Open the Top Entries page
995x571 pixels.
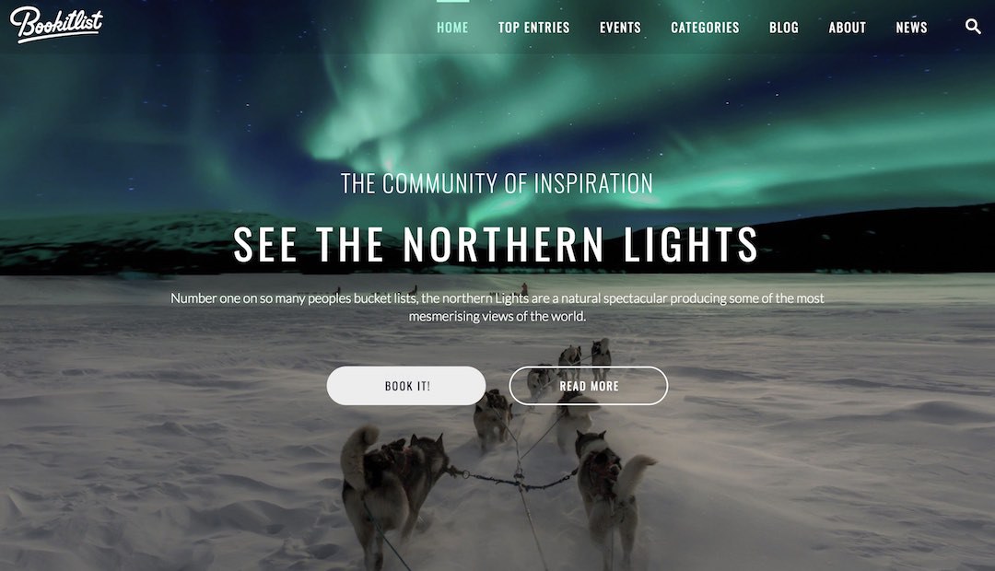point(533,28)
